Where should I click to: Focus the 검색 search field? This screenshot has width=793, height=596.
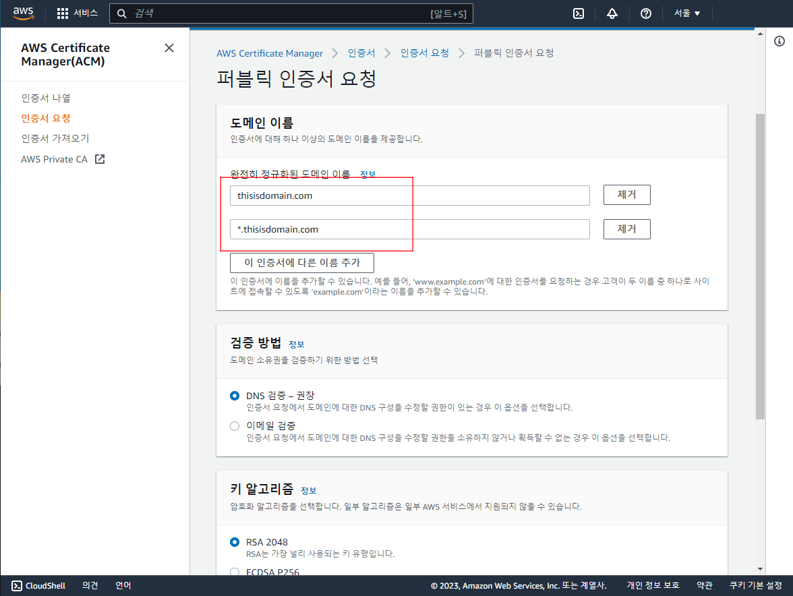coord(291,13)
